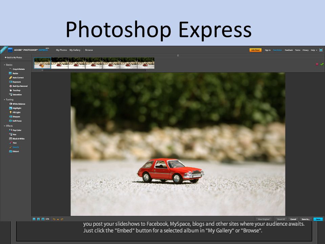Go to the Browse tab
This screenshot has height=244, width=325.
(x=89, y=50)
